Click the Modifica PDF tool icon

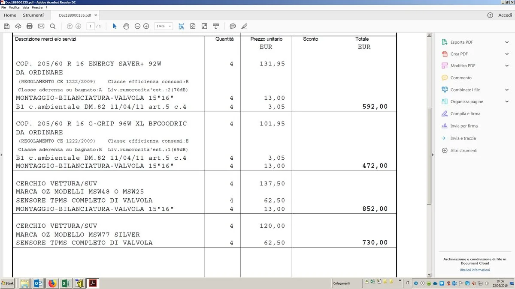(444, 66)
